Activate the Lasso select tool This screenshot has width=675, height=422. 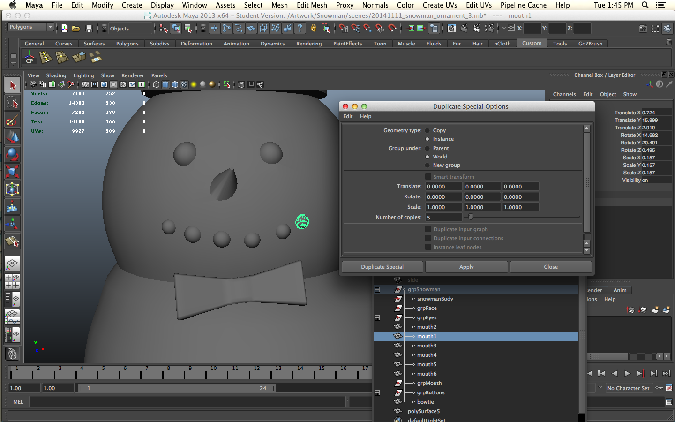click(x=12, y=103)
